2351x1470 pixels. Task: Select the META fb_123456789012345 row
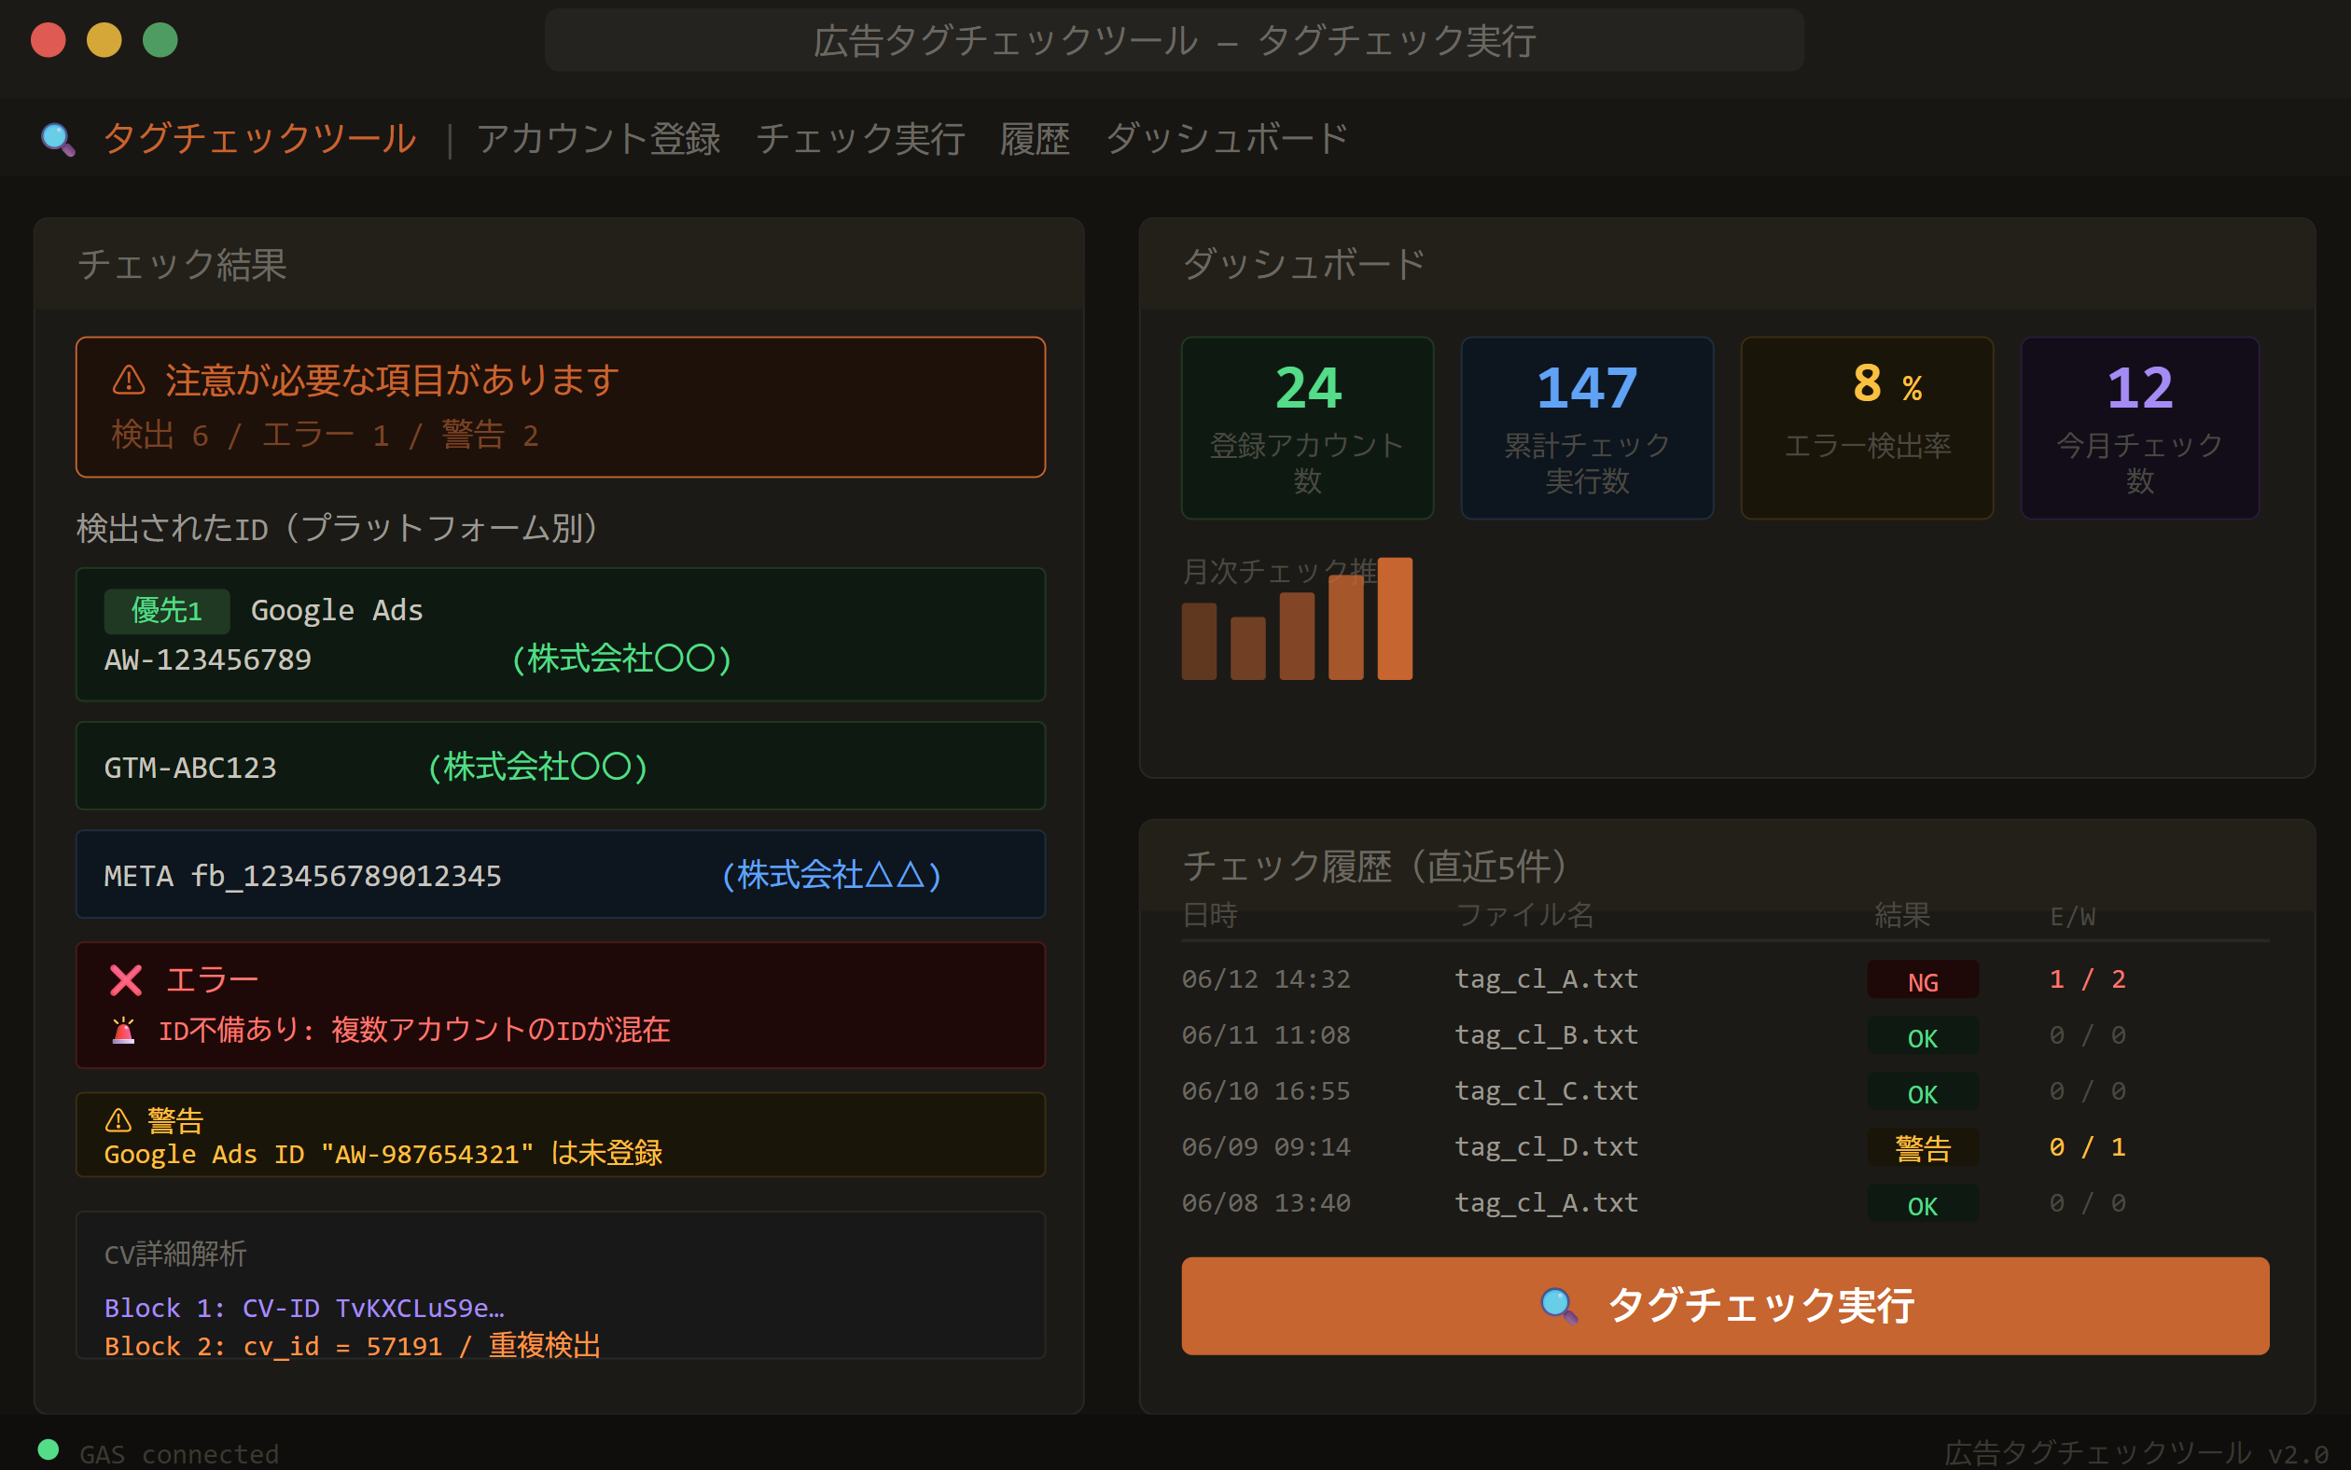(x=560, y=874)
